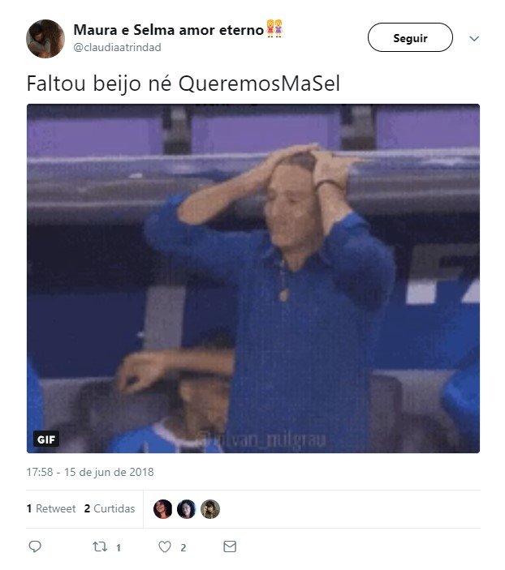View the 1 Retweet list
Screen dimensions: 505x570
tap(51, 508)
